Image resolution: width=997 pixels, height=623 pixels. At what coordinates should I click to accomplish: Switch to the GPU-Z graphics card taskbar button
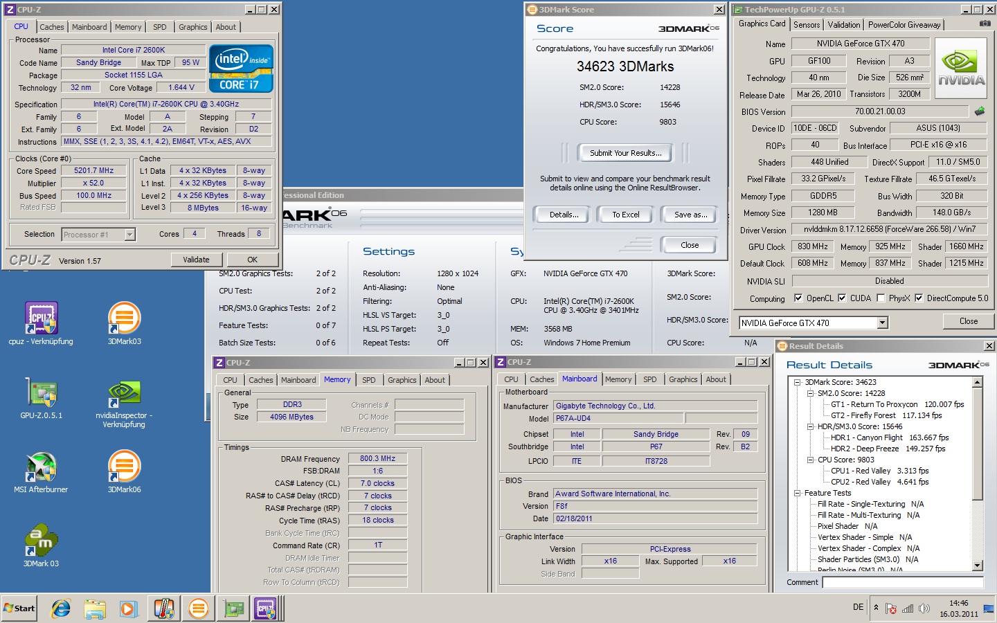click(234, 608)
